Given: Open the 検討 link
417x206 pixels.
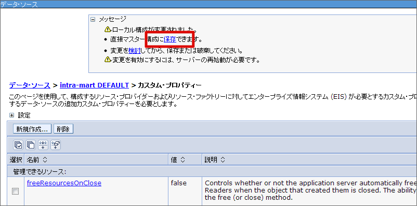Looking at the screenshot, I should (x=134, y=50).
